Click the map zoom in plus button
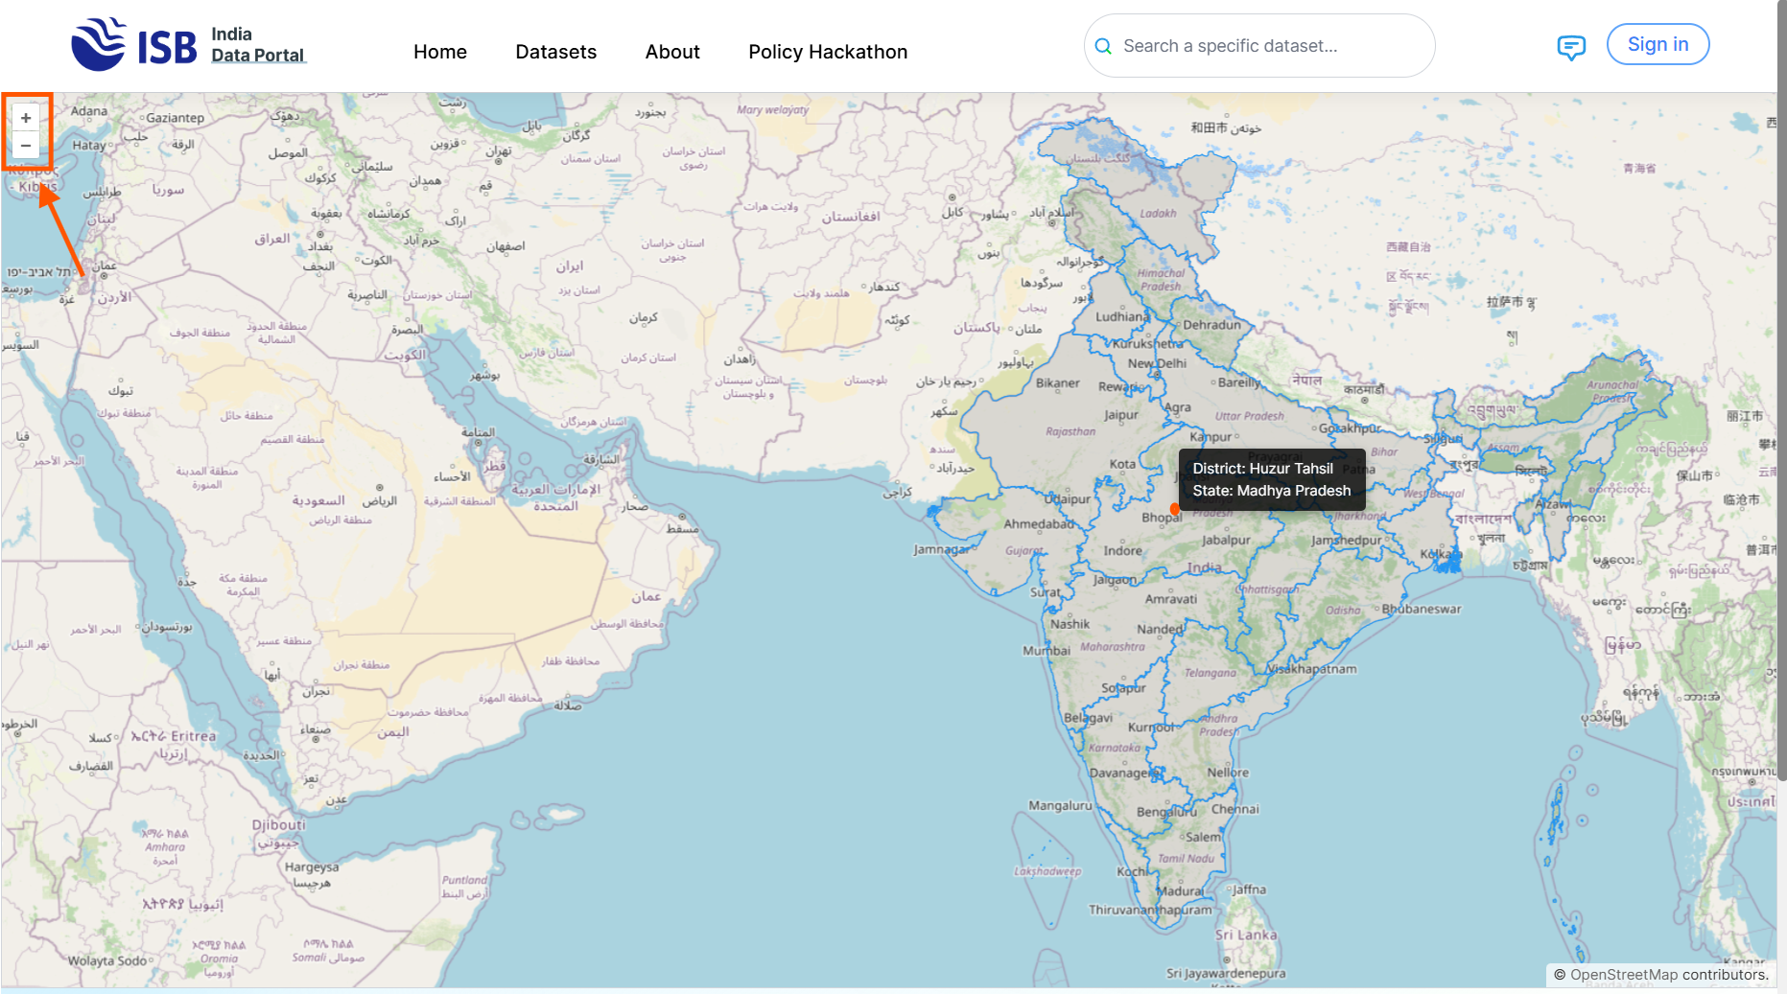The width and height of the screenshot is (1787, 994). 26,118
